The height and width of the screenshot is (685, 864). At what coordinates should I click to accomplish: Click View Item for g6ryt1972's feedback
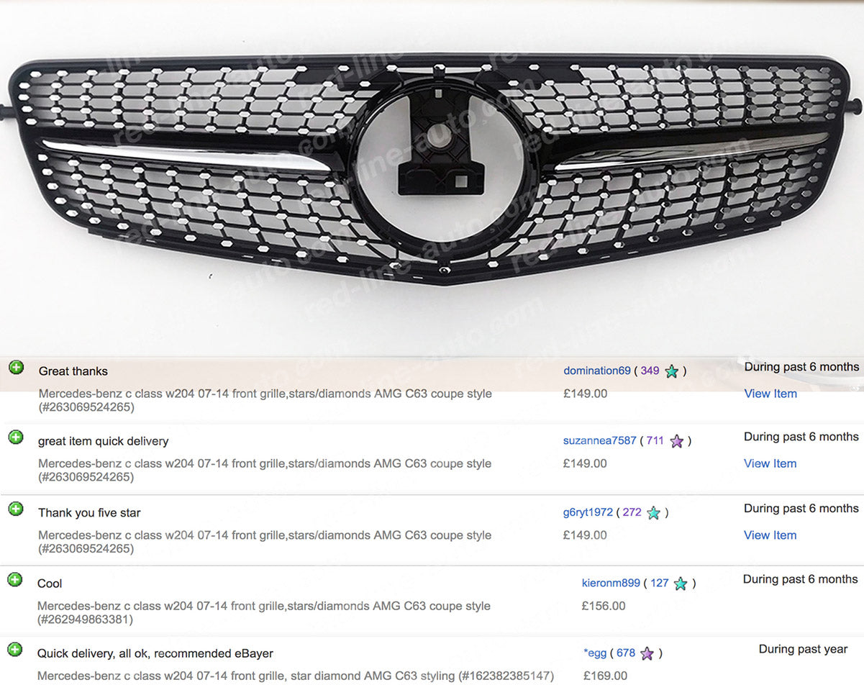coord(770,535)
